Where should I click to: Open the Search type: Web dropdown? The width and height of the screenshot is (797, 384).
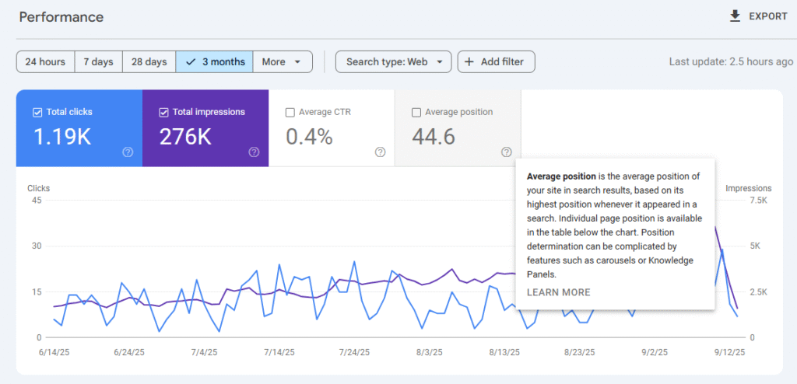point(393,62)
